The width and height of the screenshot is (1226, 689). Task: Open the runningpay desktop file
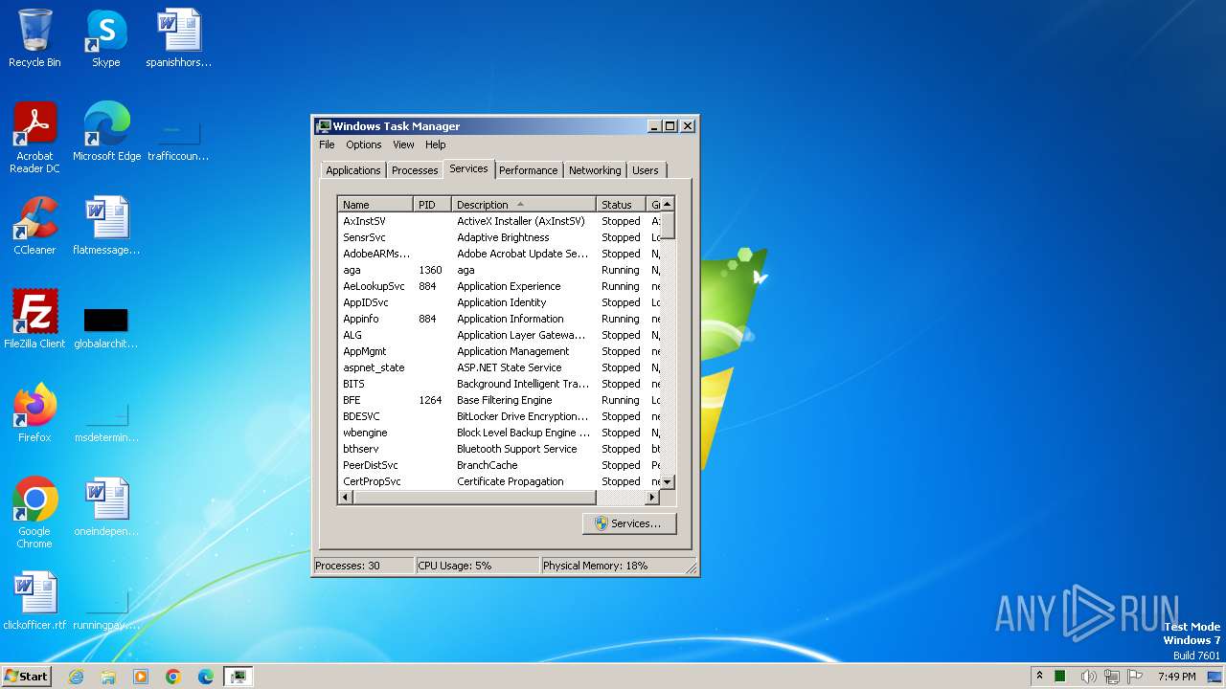(106, 609)
